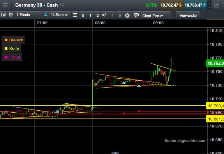
Task: Click the speech bubble chat icon
Action: coord(136,15)
